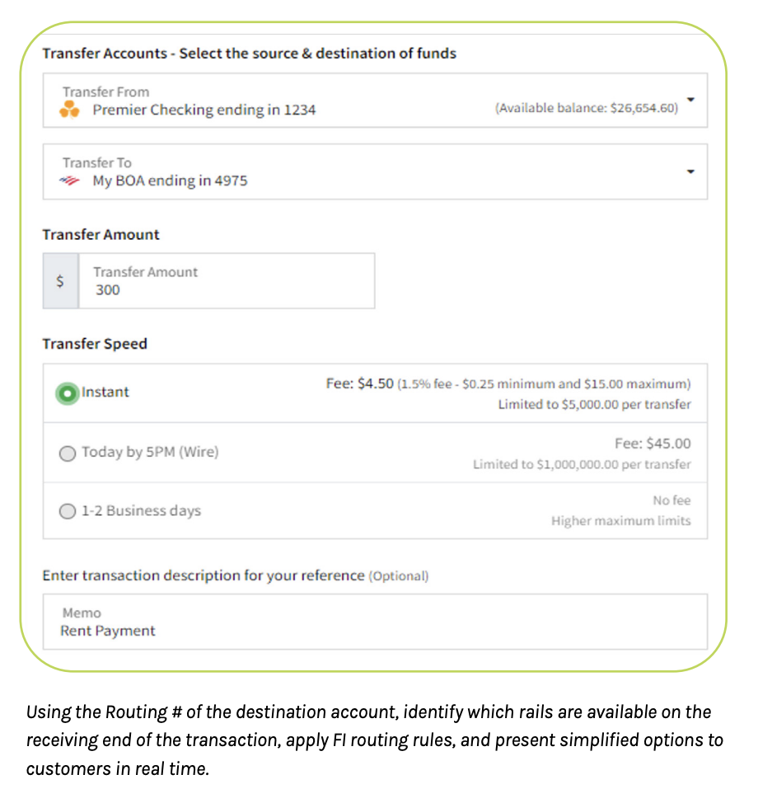Viewport: 758px width, 812px height.
Task: Expand the Transfer From dropdown arrow
Action: click(690, 100)
